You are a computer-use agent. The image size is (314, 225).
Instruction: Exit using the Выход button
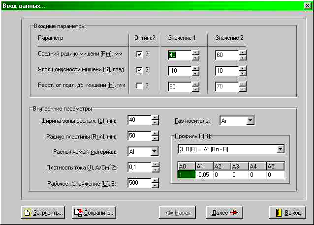(287, 213)
